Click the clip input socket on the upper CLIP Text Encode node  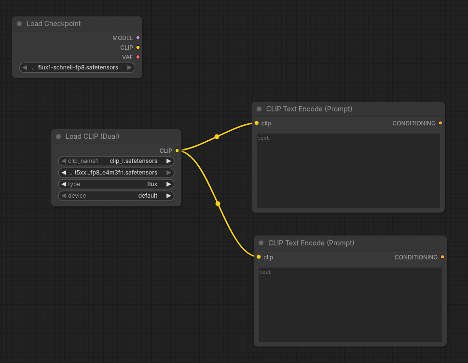point(257,123)
